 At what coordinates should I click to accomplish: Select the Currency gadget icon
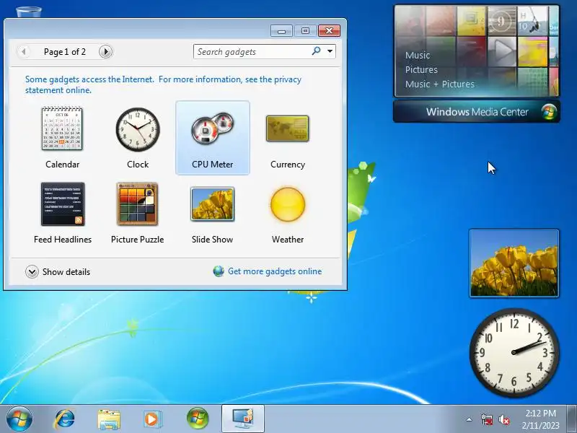(x=287, y=128)
